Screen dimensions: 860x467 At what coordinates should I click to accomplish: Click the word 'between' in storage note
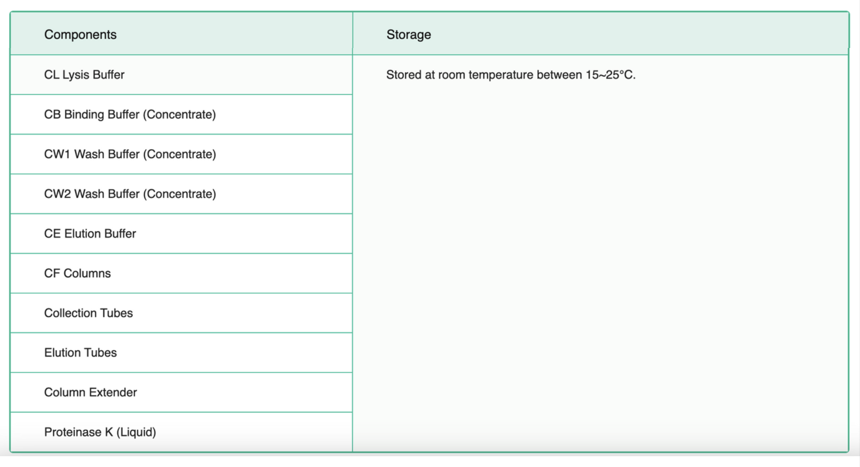click(559, 75)
